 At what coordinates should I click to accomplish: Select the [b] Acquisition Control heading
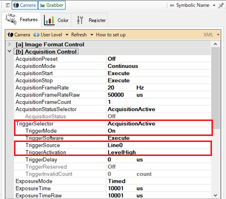[x=46, y=51]
